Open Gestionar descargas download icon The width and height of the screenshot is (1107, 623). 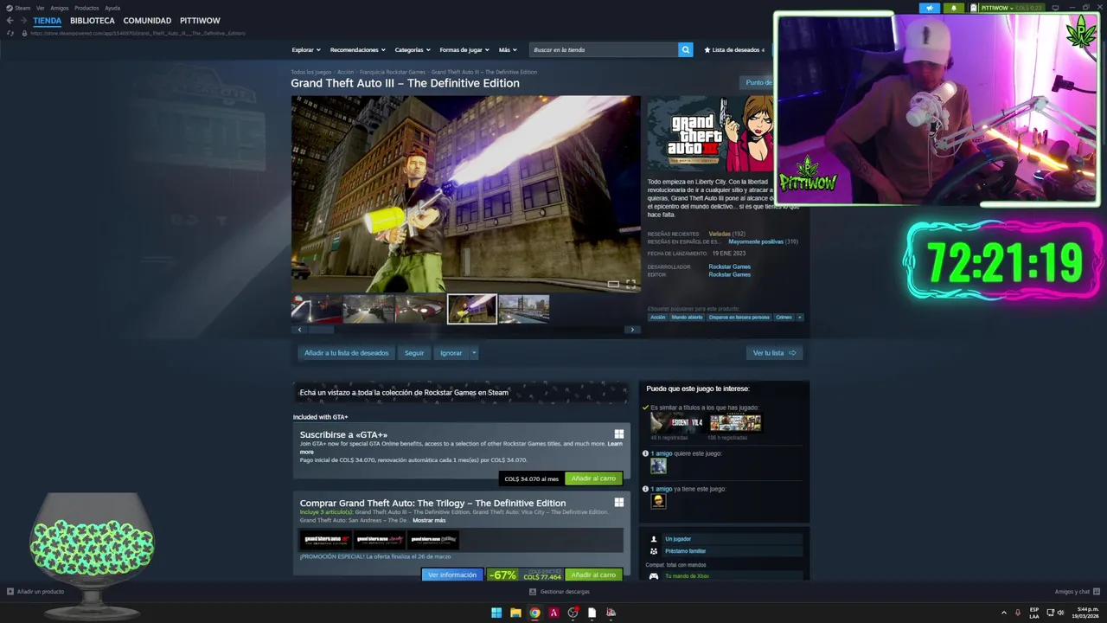click(533, 592)
